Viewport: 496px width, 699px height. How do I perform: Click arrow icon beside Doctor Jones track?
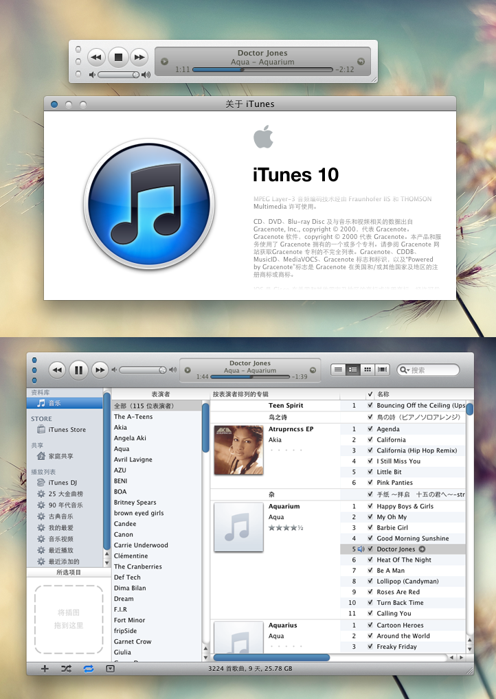(x=422, y=549)
